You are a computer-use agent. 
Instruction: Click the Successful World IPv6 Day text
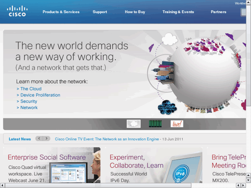click(128, 177)
